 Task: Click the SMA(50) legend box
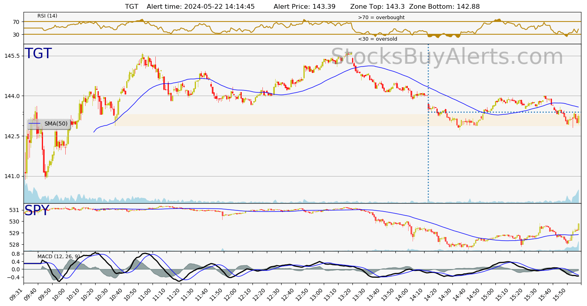coord(49,124)
